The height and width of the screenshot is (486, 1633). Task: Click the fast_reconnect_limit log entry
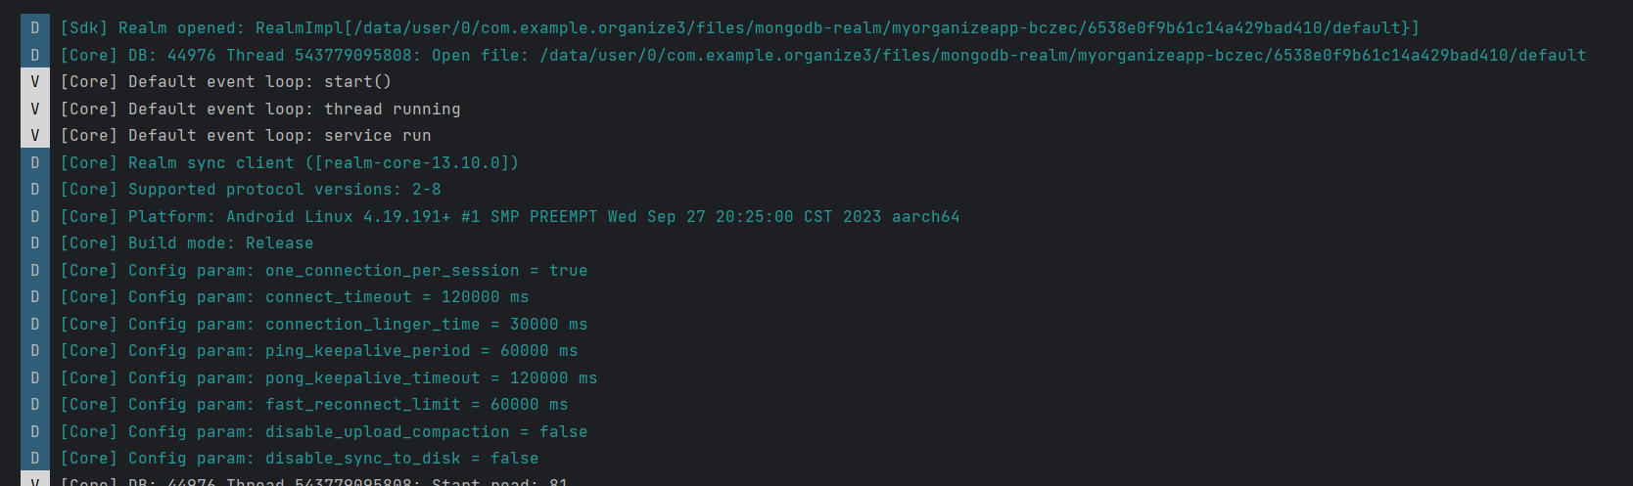314,405
